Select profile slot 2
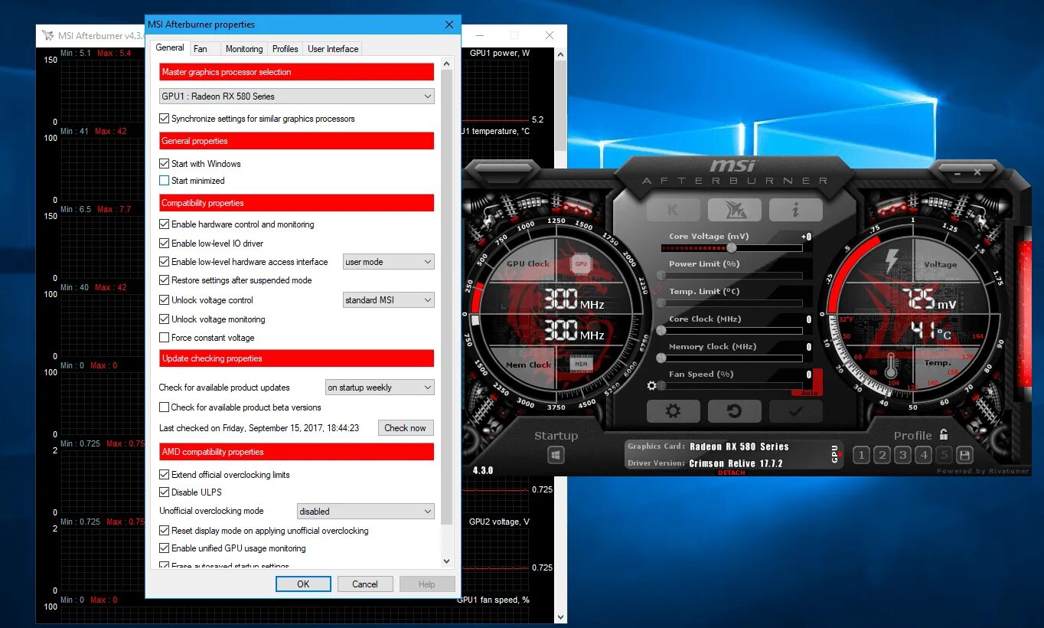Viewport: 1044px width, 628px height. pos(882,456)
